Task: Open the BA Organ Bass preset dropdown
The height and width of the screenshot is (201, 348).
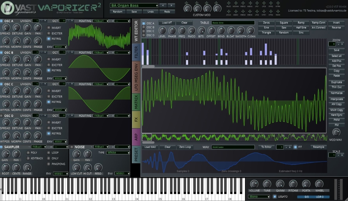Action: 134,5
